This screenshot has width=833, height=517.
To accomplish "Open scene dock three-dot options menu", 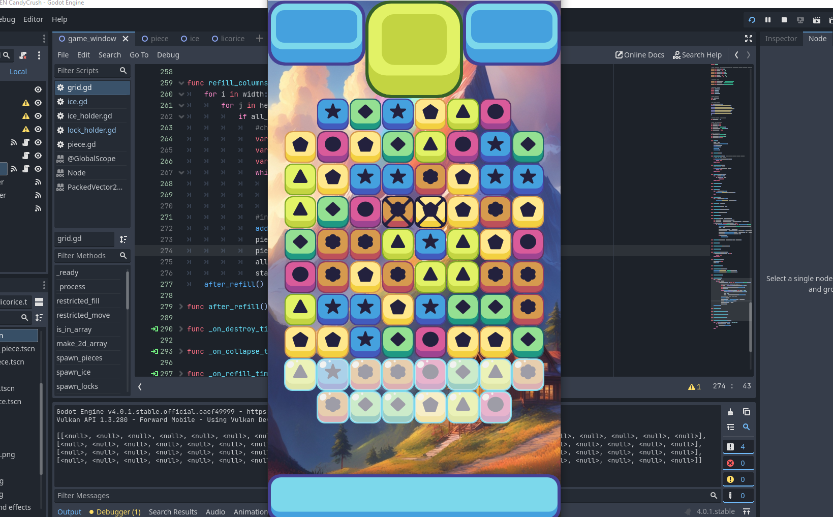I will tap(39, 55).
